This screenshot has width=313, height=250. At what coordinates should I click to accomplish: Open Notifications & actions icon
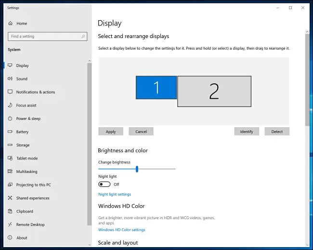10,92
